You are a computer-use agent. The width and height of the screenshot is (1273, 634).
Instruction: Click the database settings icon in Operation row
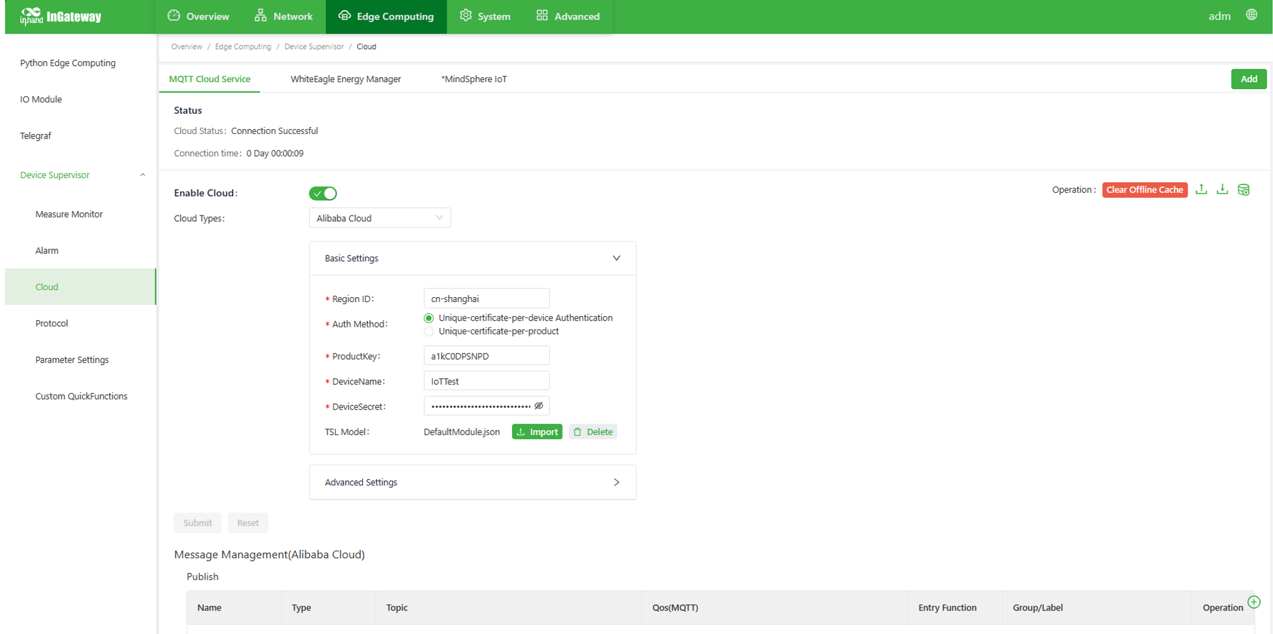click(x=1243, y=190)
